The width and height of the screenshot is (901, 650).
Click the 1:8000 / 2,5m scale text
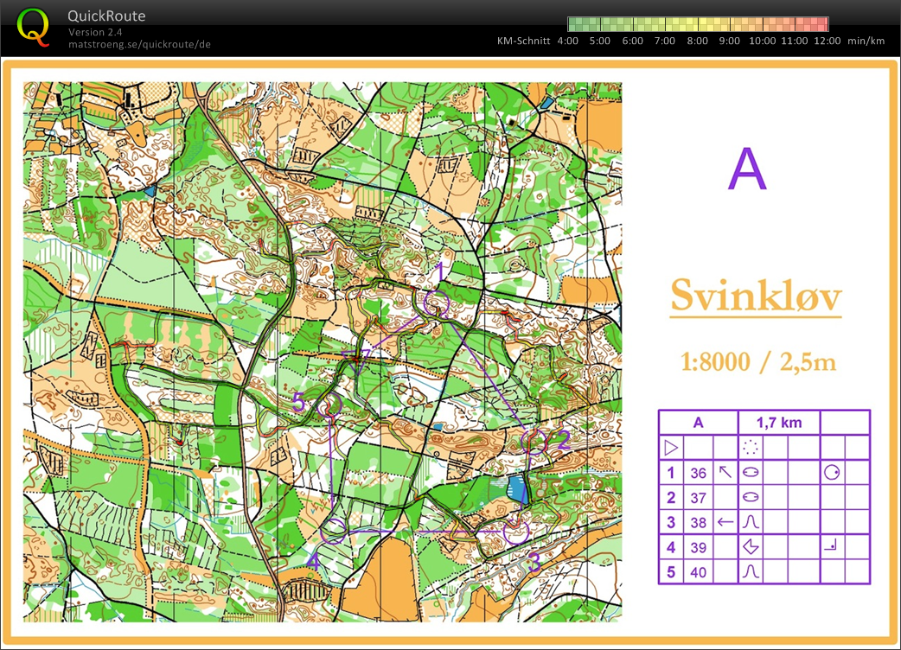(758, 362)
